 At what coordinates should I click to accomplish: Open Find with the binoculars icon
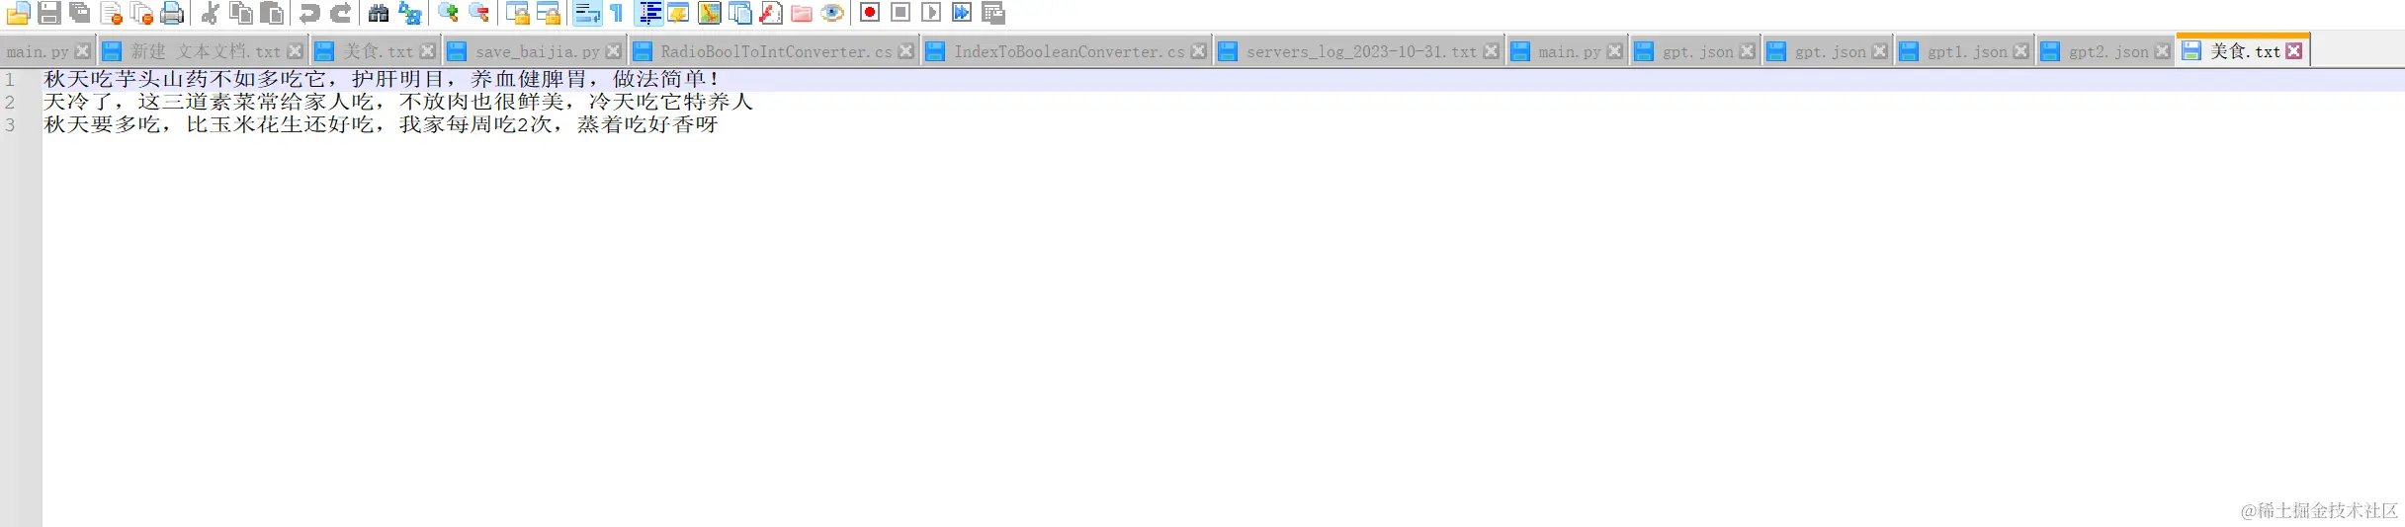pos(378,13)
